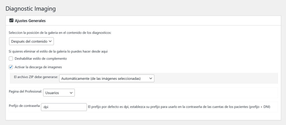Open the "Después del contenido" position dropdown
The height and width of the screenshot is (125, 286).
32,41
